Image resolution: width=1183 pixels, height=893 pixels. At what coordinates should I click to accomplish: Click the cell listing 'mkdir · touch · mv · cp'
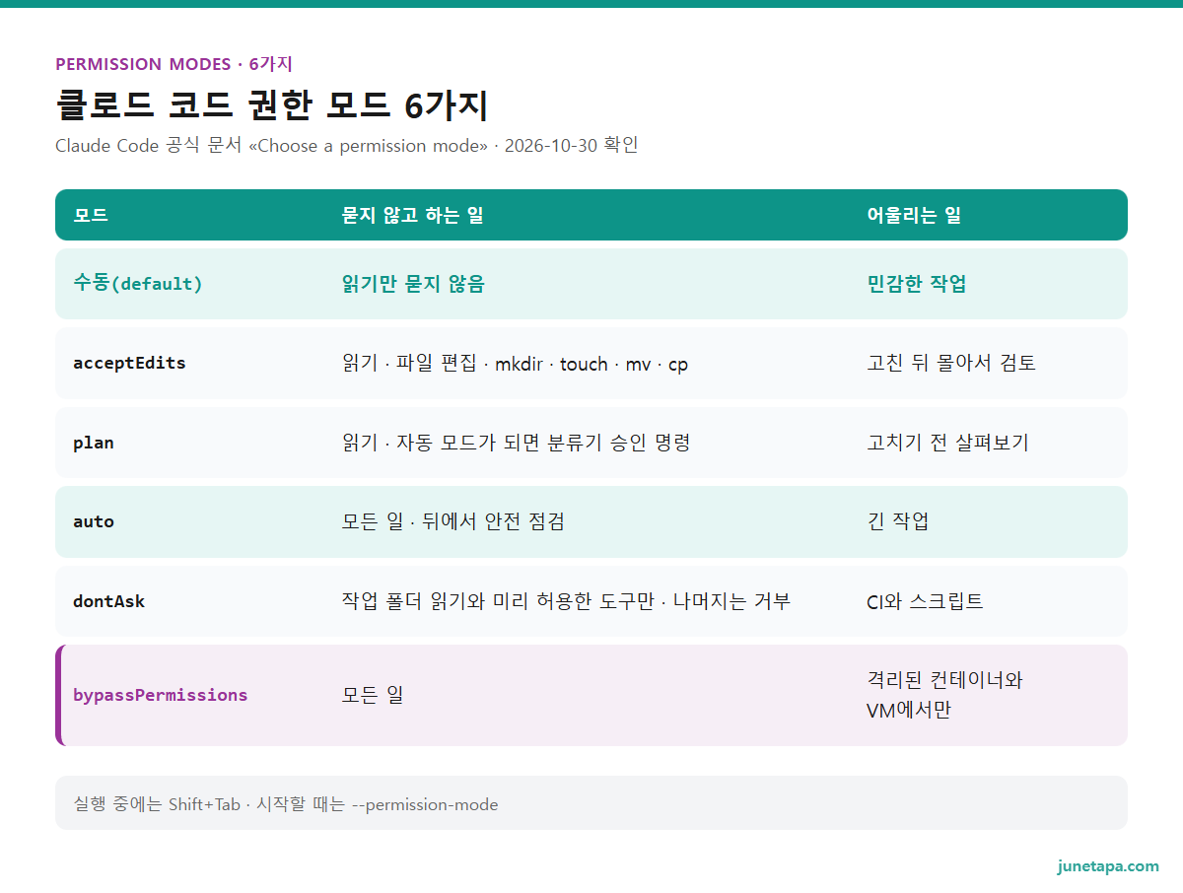[515, 364]
